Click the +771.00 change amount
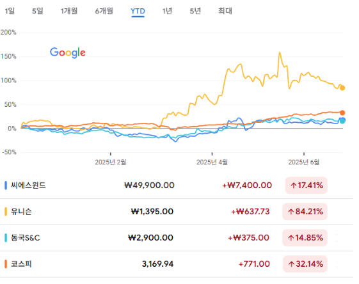This screenshot has height=284, width=359. [254, 264]
